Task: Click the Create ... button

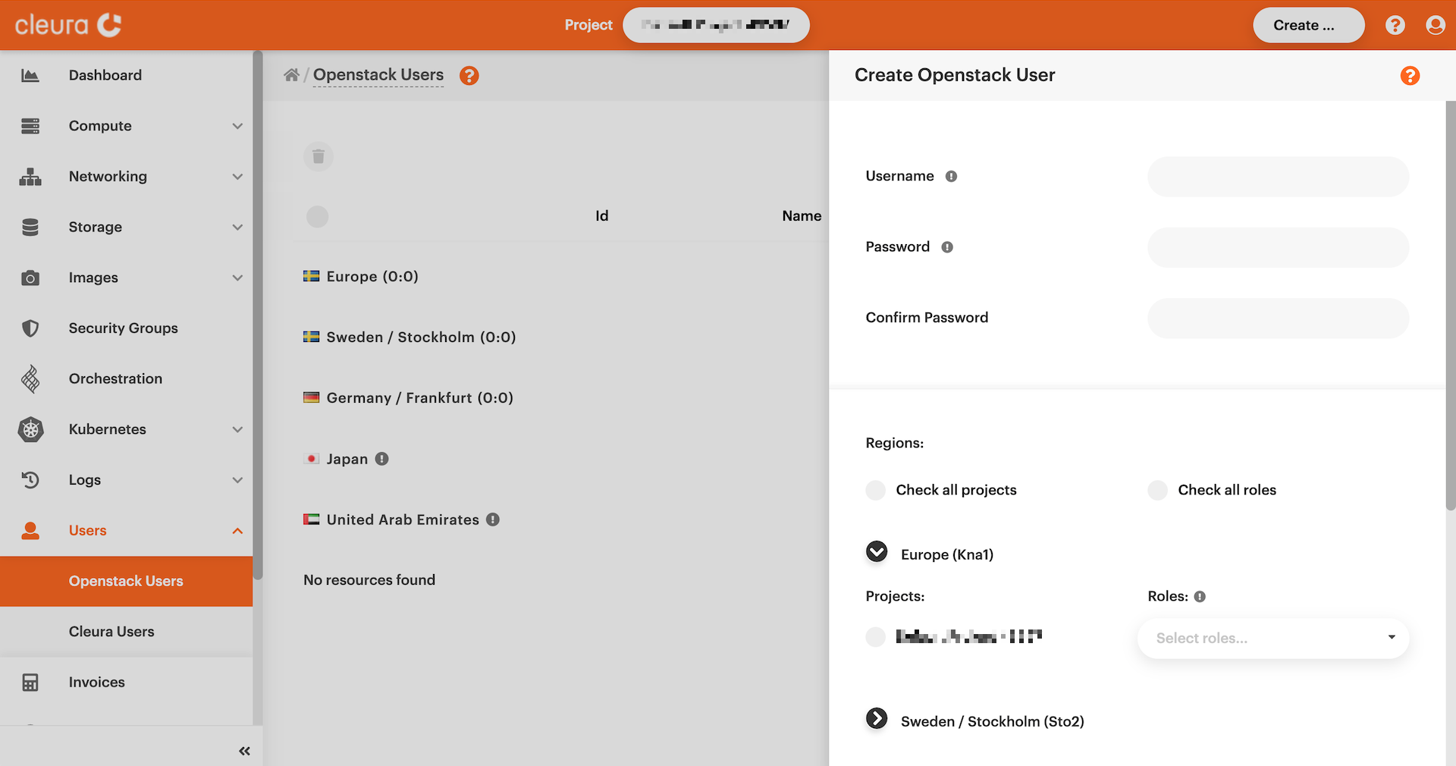Action: point(1307,25)
